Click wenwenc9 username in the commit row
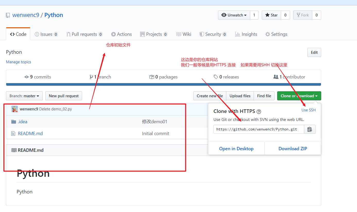Screen dimensions: 357x212 pyautogui.click(x=29, y=109)
